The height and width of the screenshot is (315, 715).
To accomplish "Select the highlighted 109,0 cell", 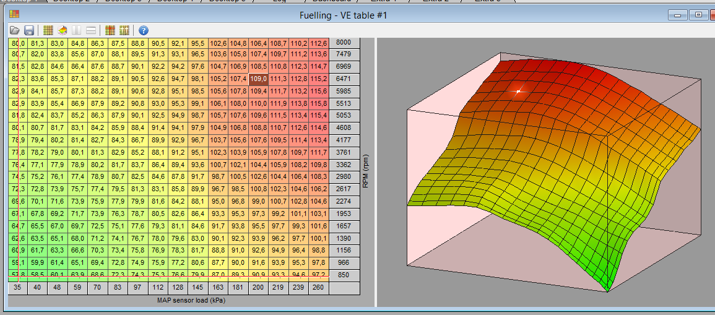I will click(258, 79).
